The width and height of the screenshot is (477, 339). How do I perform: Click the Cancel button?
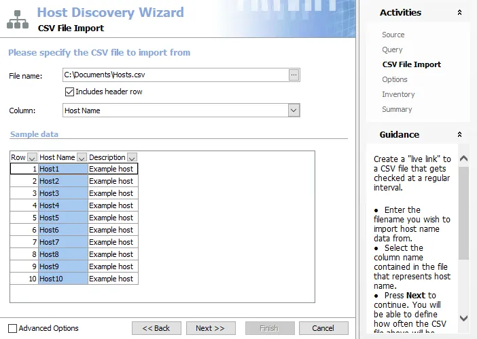[x=323, y=328]
